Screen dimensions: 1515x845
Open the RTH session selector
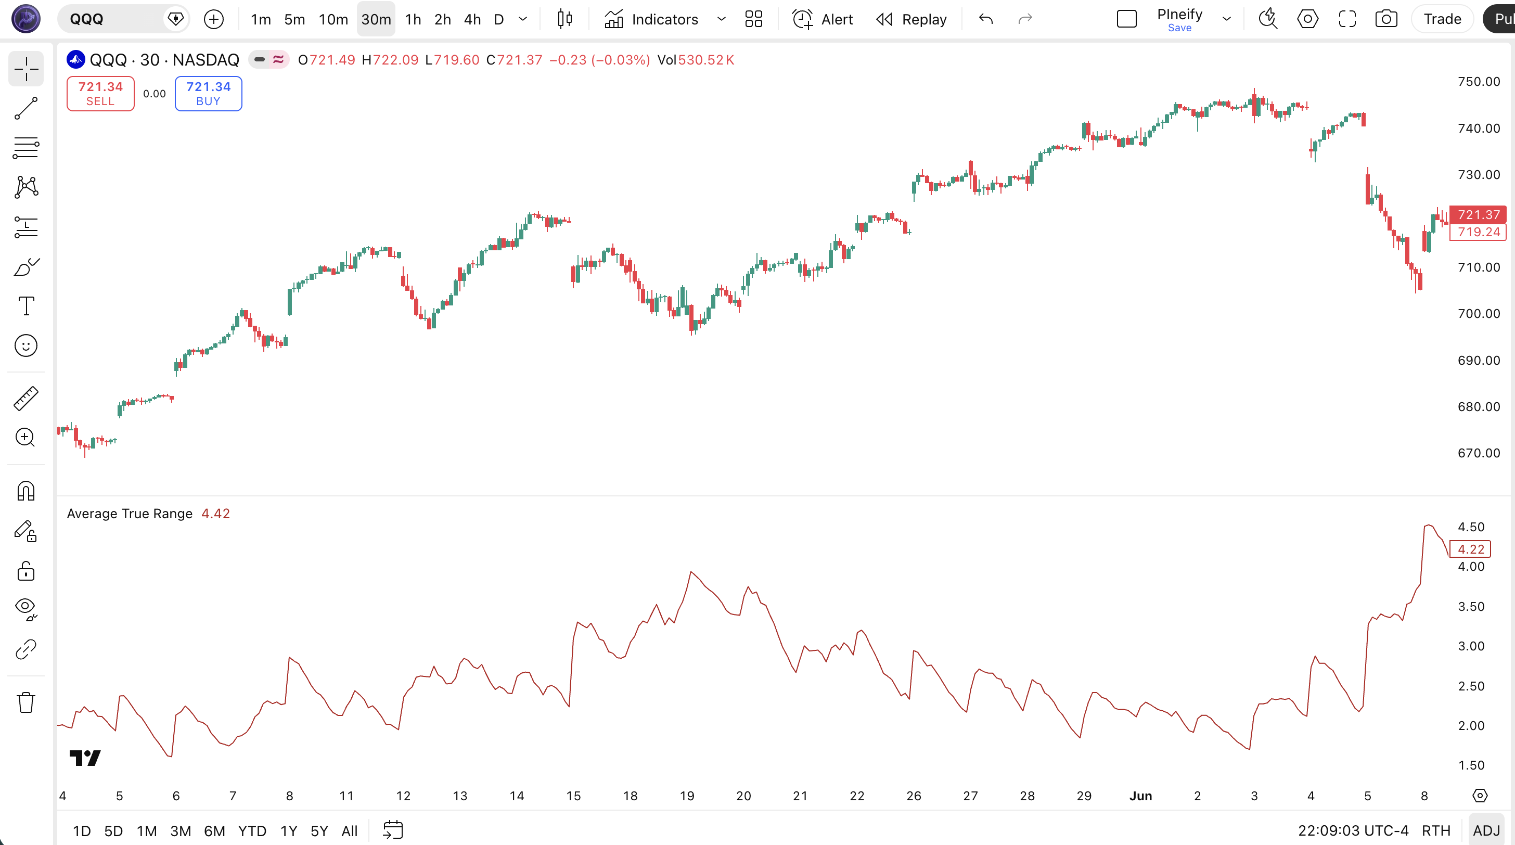(x=1435, y=830)
